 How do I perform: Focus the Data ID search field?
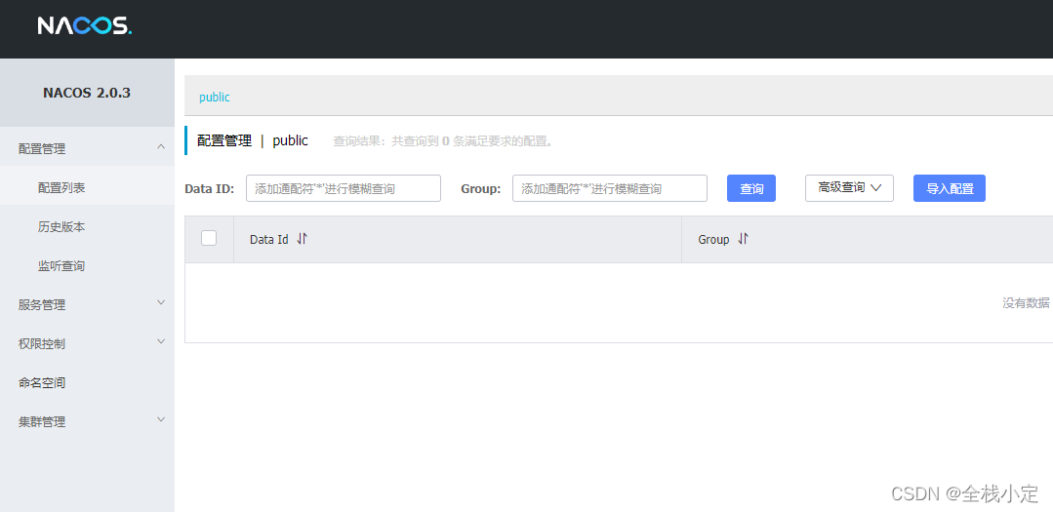(x=344, y=188)
